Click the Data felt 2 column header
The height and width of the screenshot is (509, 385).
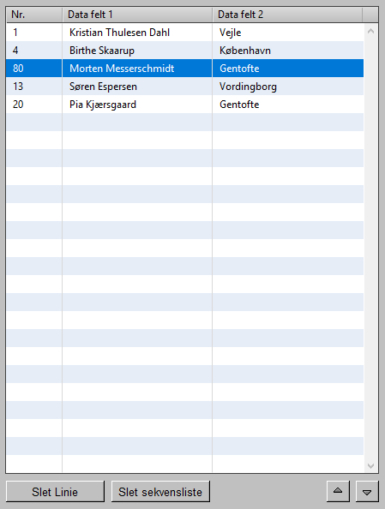287,15
